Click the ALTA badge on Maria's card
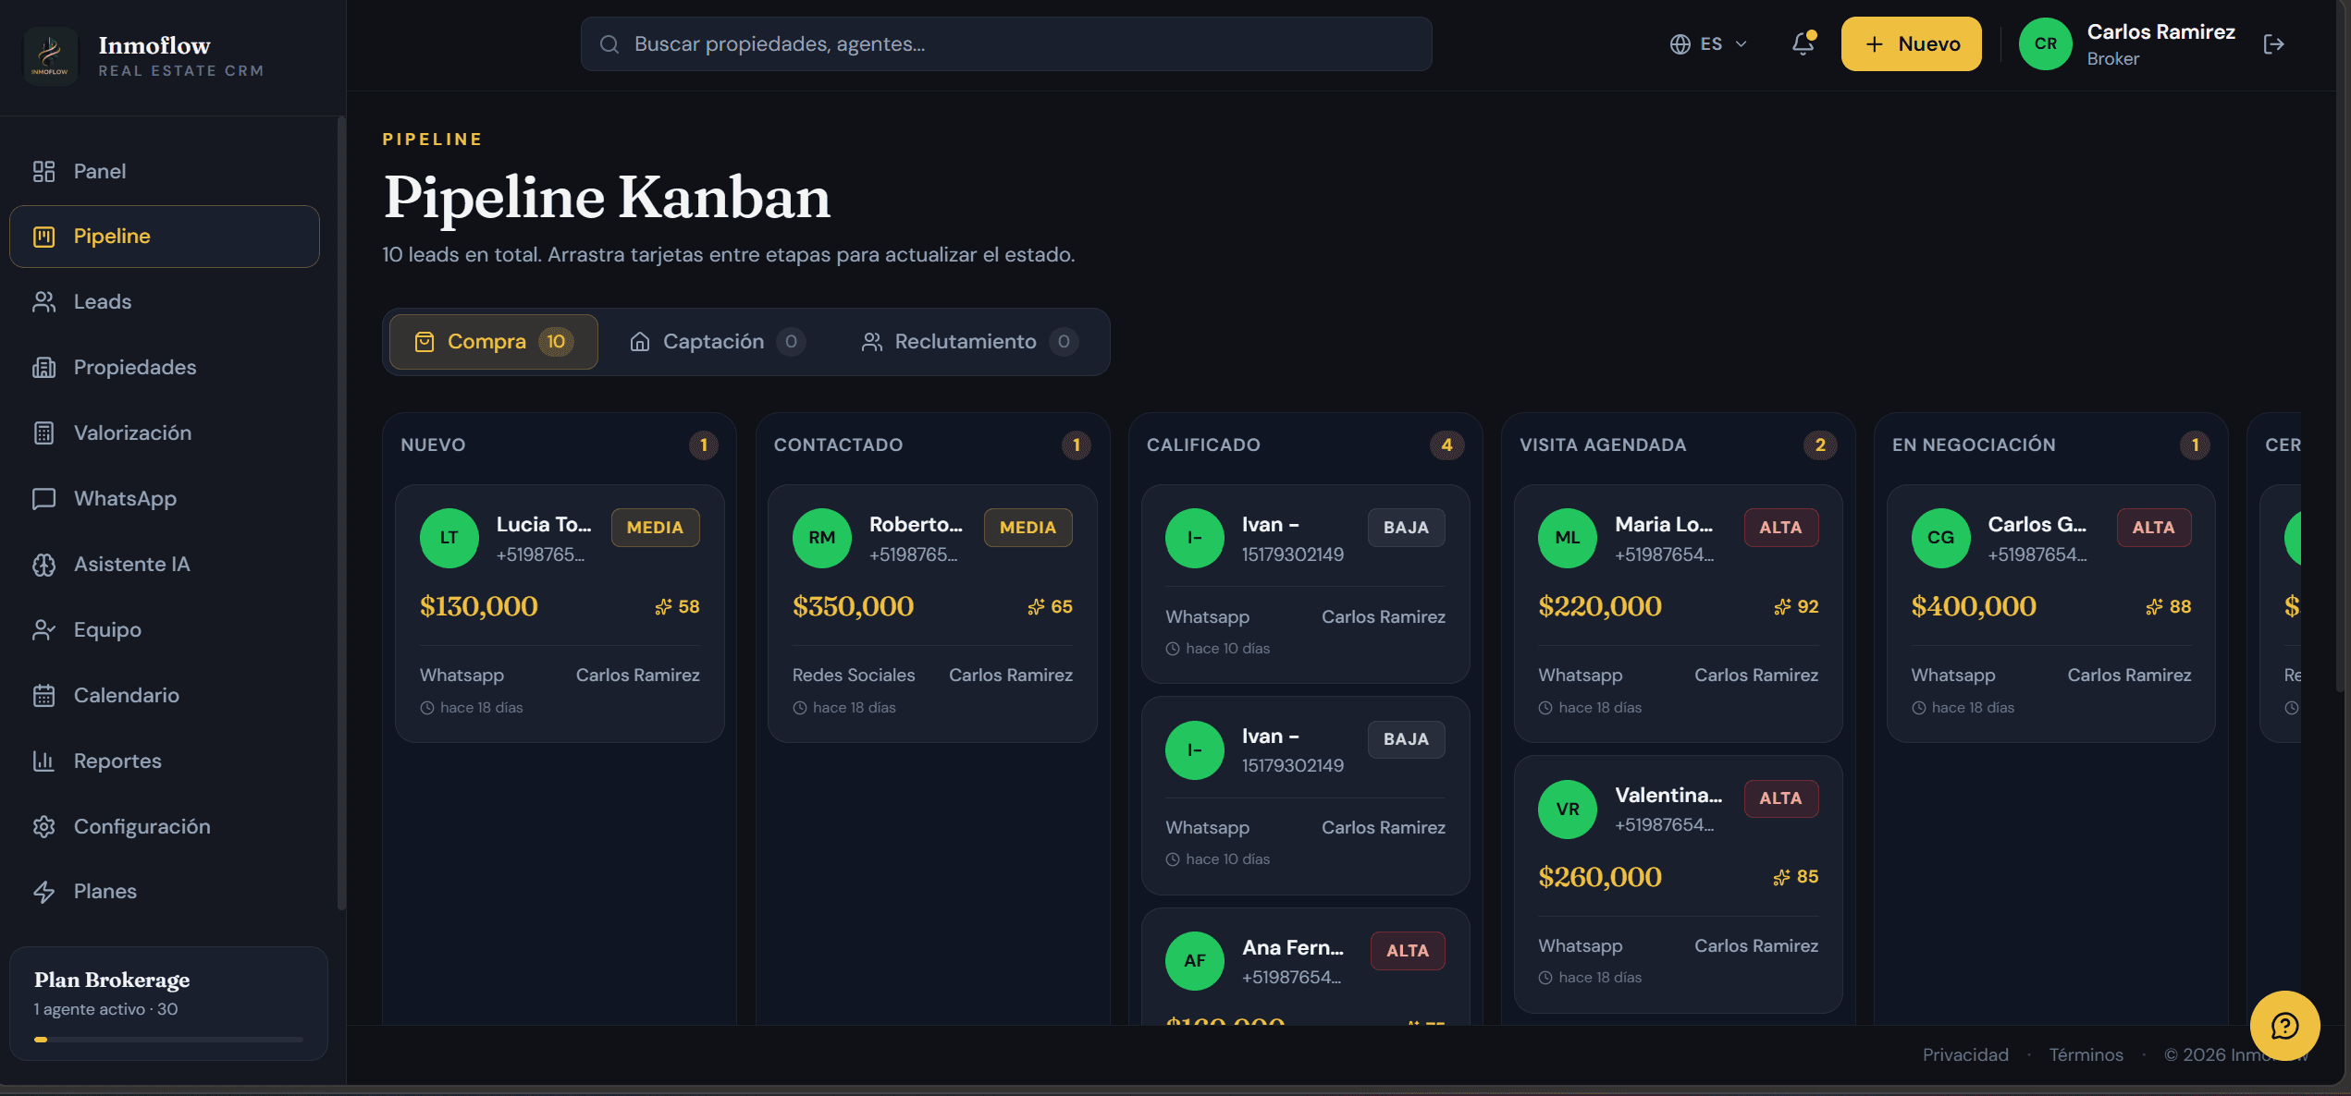This screenshot has width=2351, height=1096. click(x=1780, y=528)
